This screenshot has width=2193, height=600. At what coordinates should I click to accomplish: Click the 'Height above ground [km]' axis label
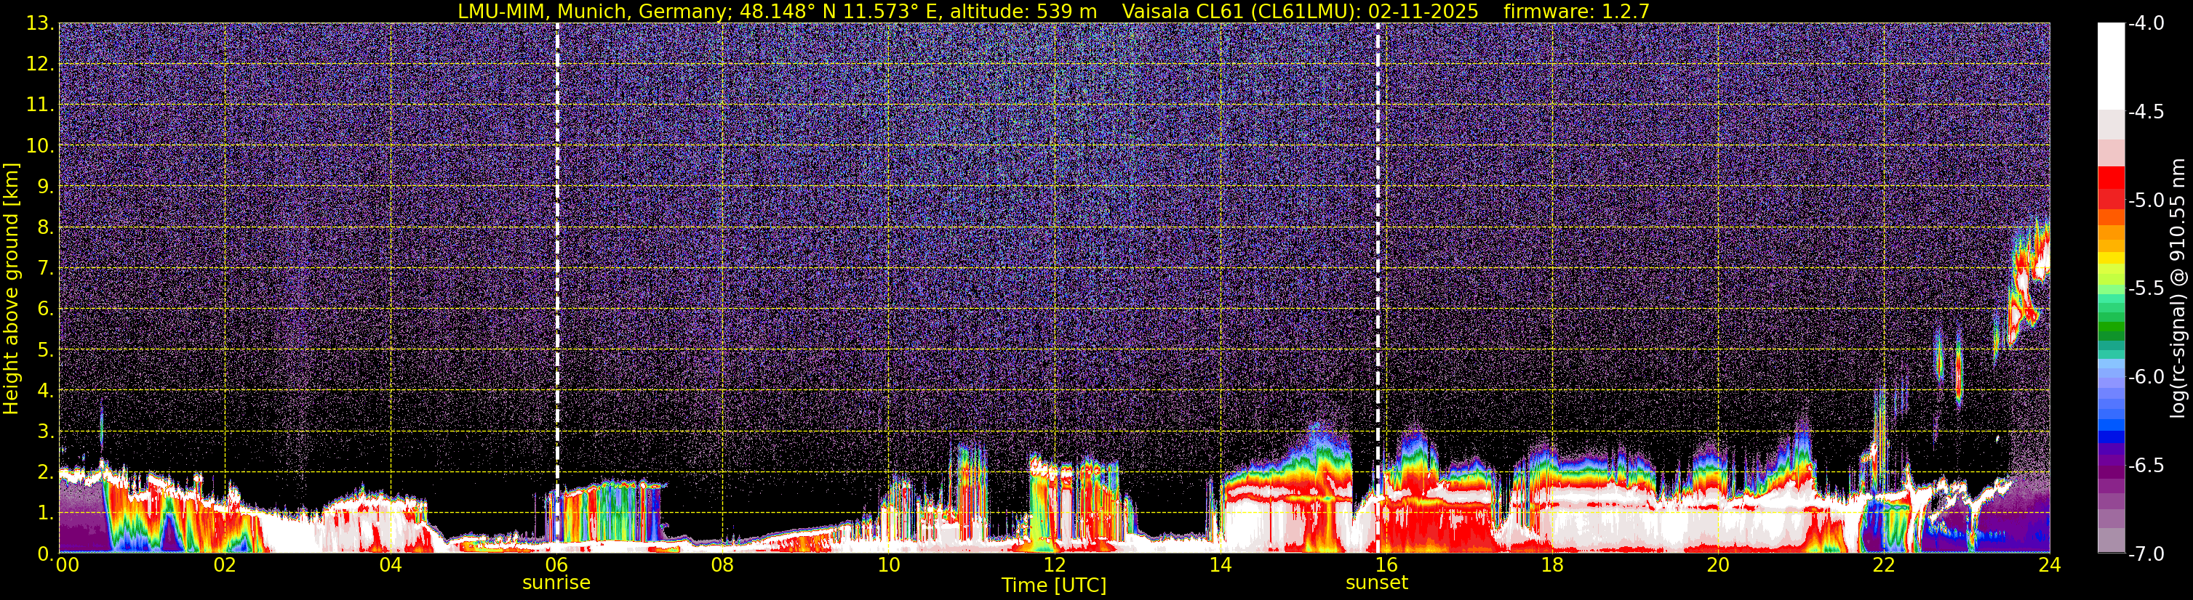11,289
